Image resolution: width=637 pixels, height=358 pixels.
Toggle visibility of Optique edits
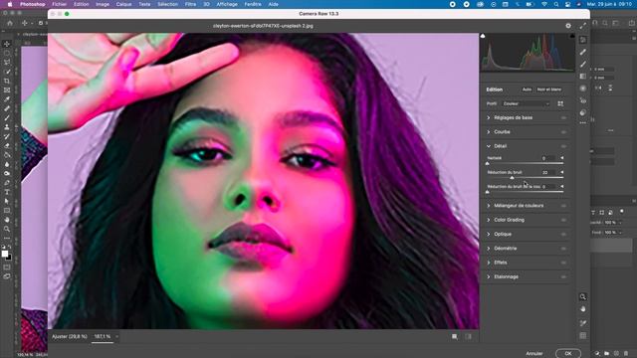coord(563,235)
